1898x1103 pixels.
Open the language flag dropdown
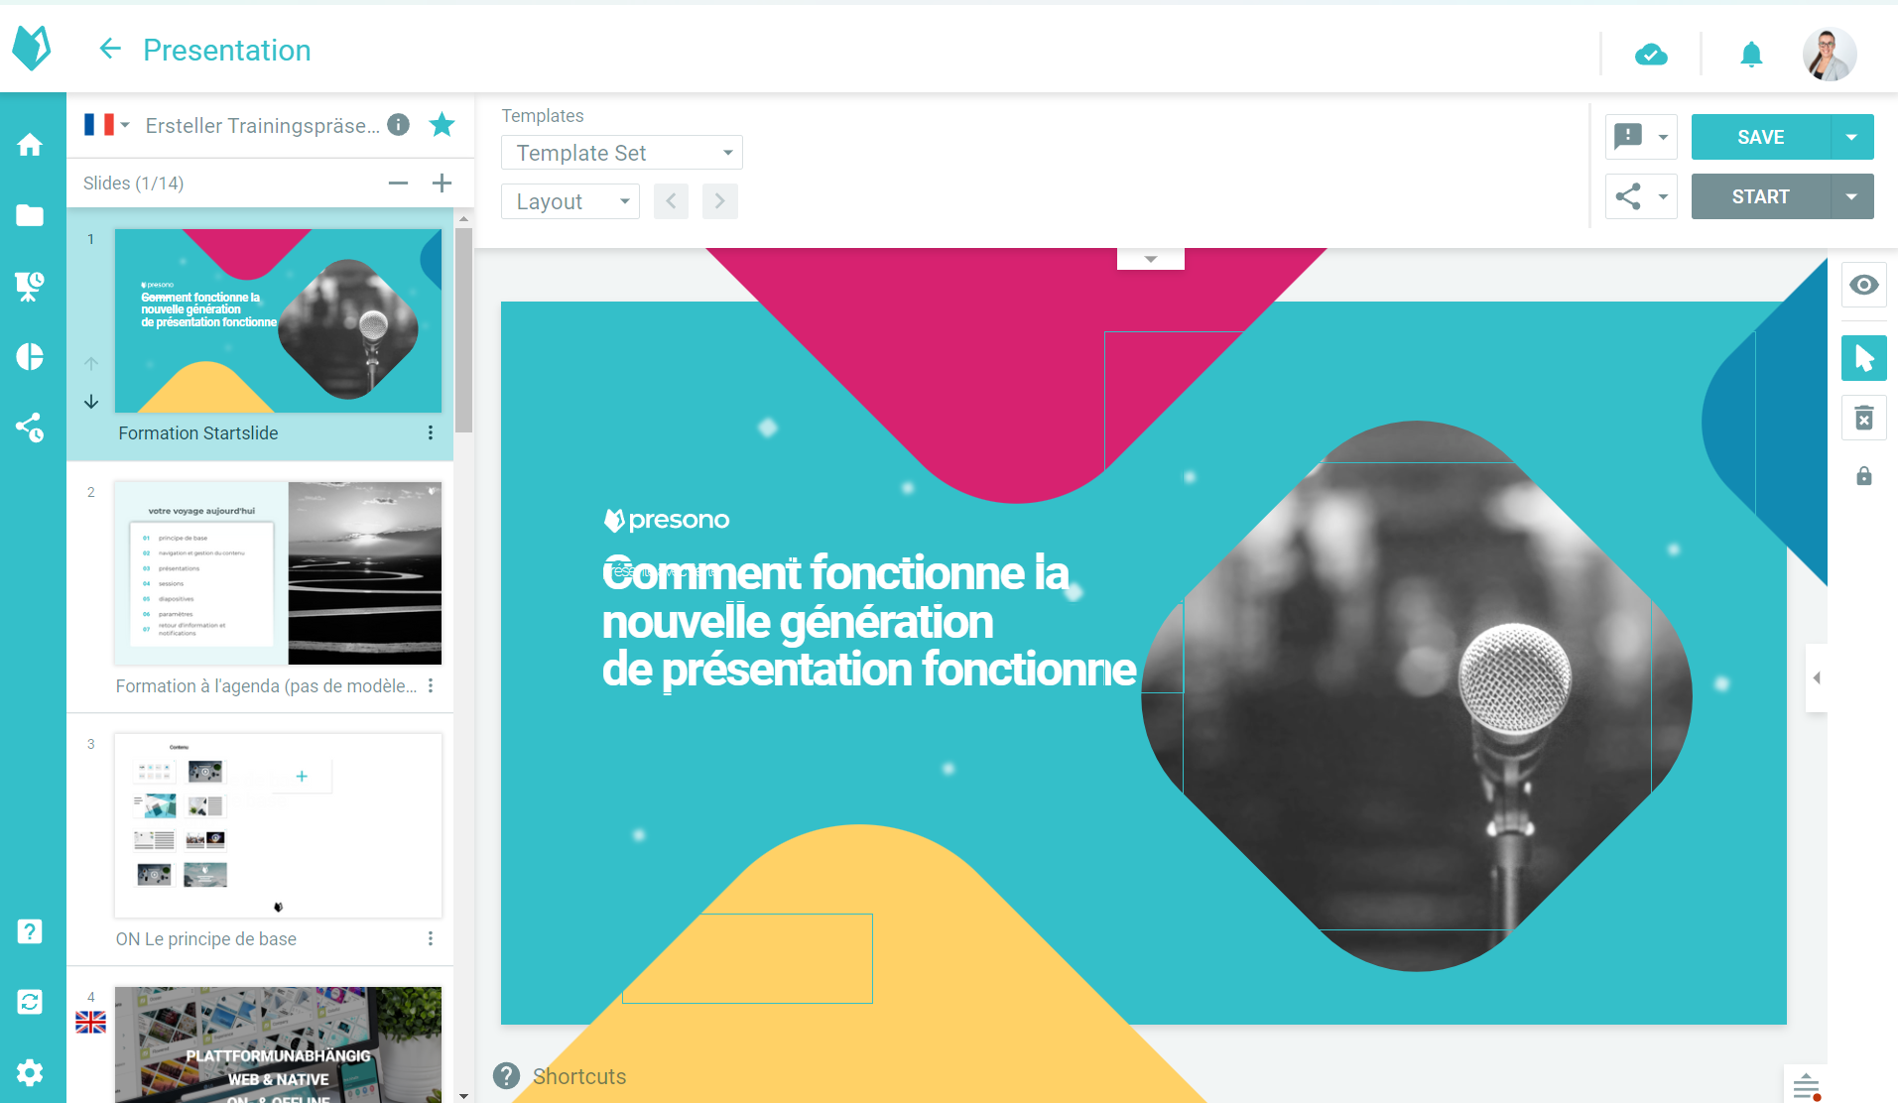pos(106,125)
